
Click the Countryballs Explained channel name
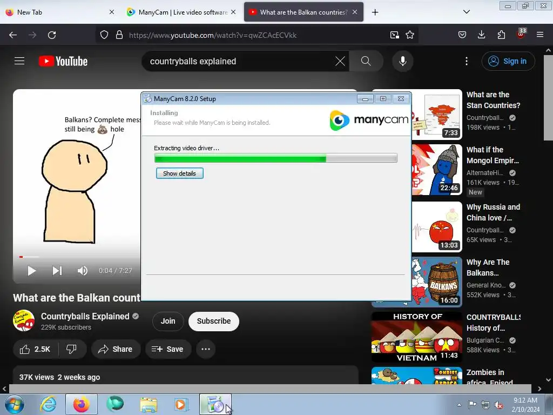click(x=85, y=316)
